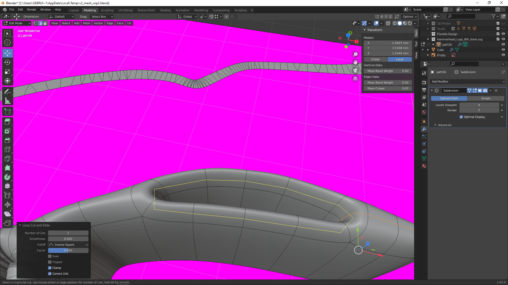Hide the Cube object in outliner
508x285 pixels.
click(503, 50)
